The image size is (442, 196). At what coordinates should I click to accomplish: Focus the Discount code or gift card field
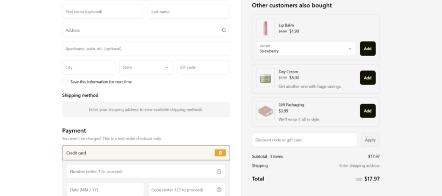click(305, 139)
